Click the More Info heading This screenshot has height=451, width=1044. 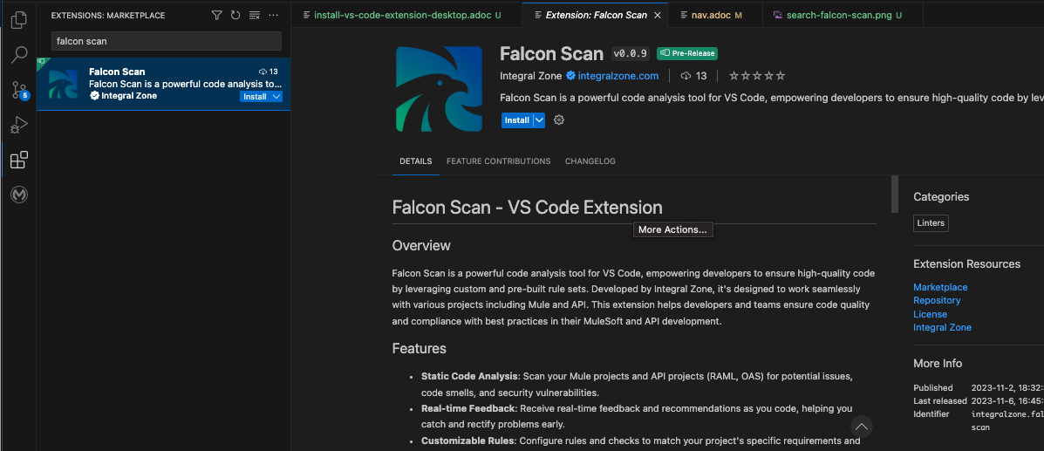click(938, 363)
